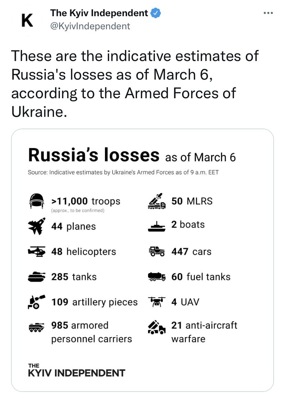285x395 pixels.
Task: Click the UAV drone icon
Action: pos(157,302)
